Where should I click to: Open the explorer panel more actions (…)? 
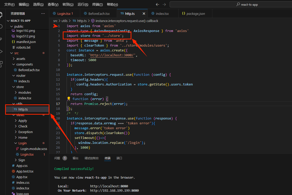click(x=43, y=13)
